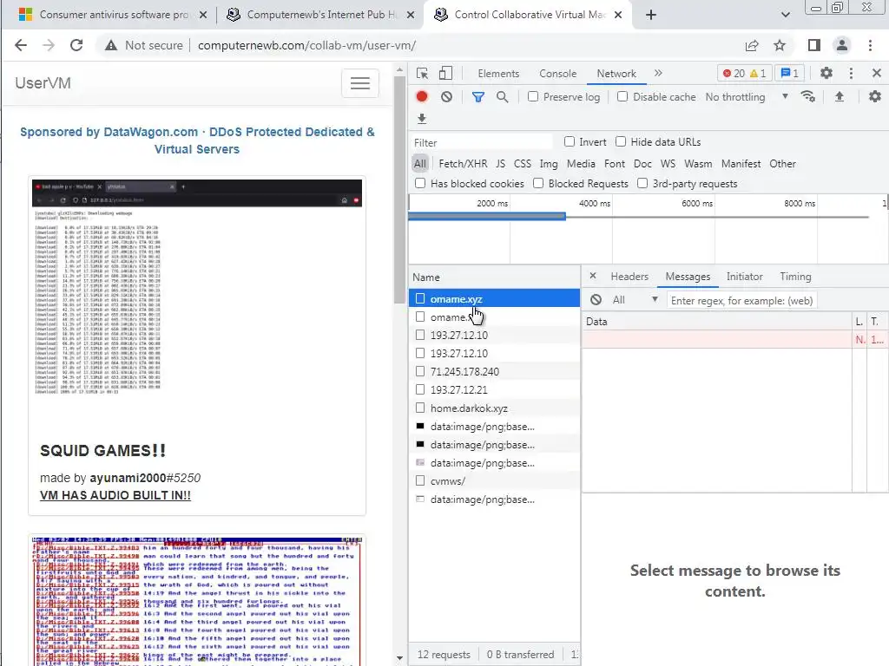Screen dimensions: 889x666
Task: Click the issues counter badge
Action: click(x=790, y=73)
